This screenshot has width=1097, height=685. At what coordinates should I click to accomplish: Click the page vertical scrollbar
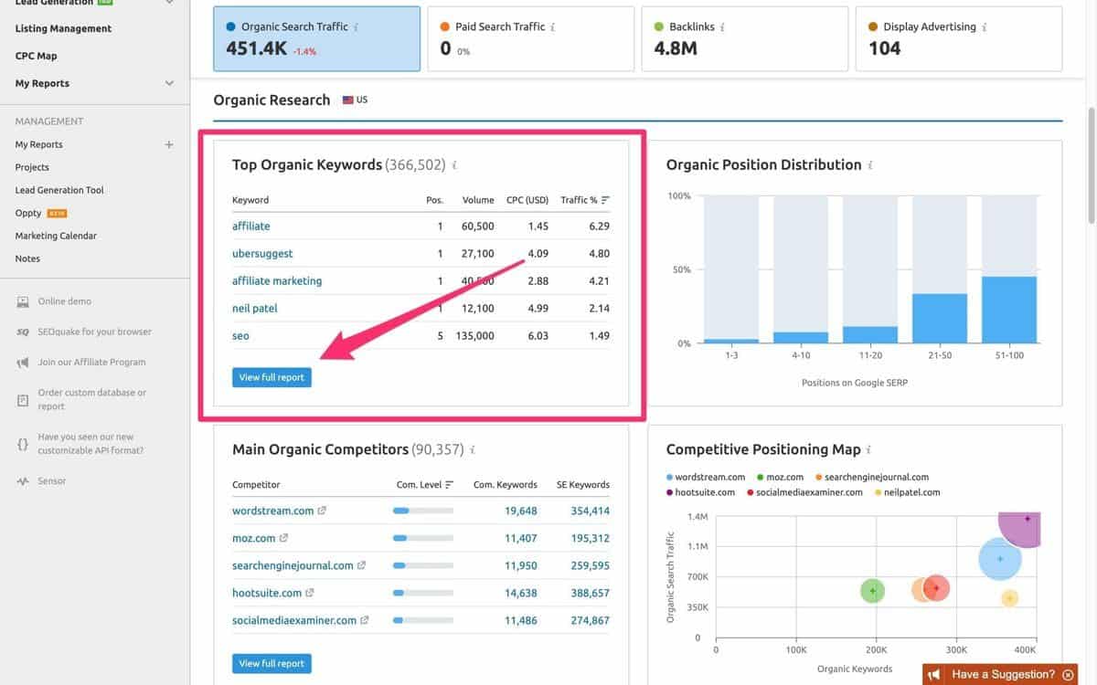point(1091,164)
